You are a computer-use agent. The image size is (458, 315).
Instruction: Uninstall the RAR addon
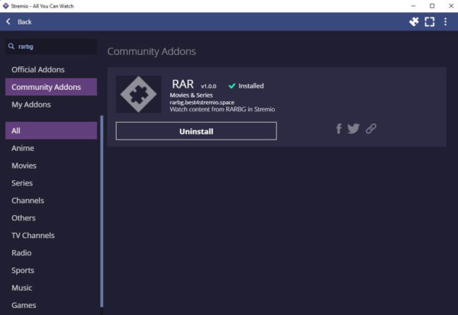pyautogui.click(x=196, y=131)
